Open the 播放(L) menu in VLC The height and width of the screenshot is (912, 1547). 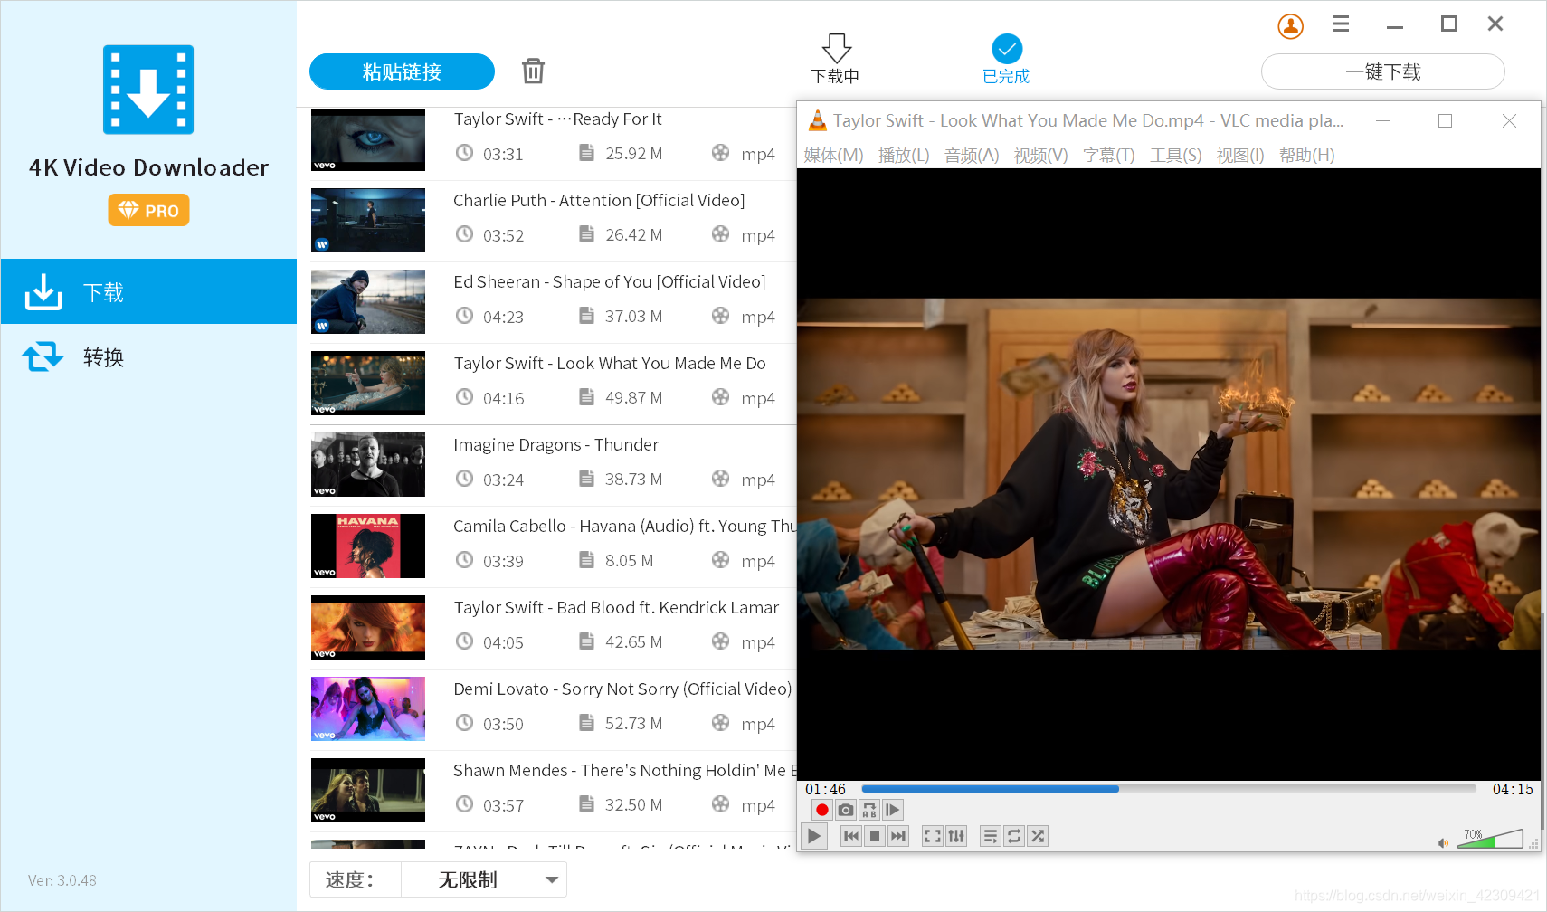pyautogui.click(x=904, y=156)
